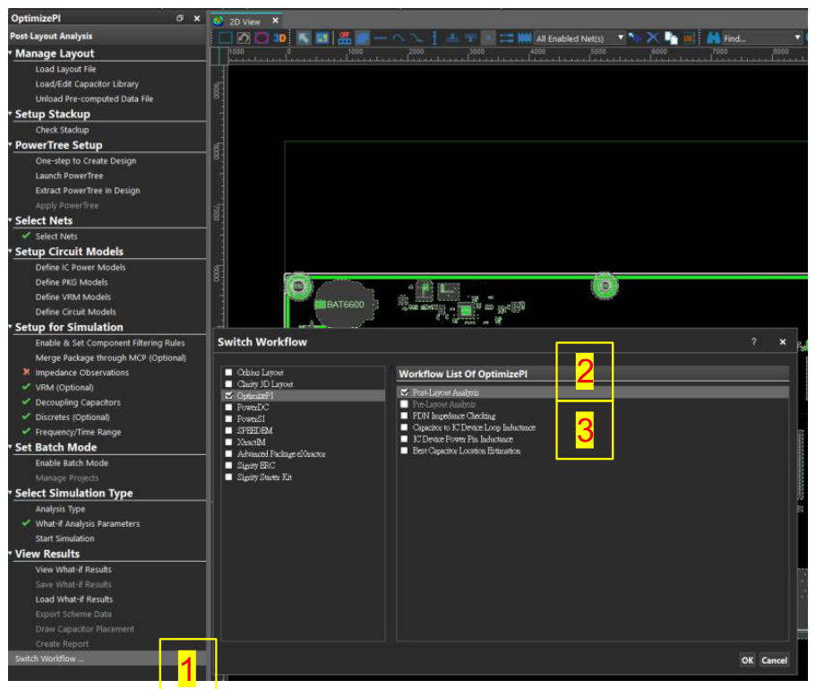Click the help question mark in Switch Workflow
Screen dimensions: 816x689
pyautogui.click(x=753, y=341)
